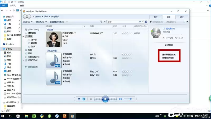This screenshot has width=211, height=119.
Task: Click the search magnifier icon
Action: [x=140, y=22]
